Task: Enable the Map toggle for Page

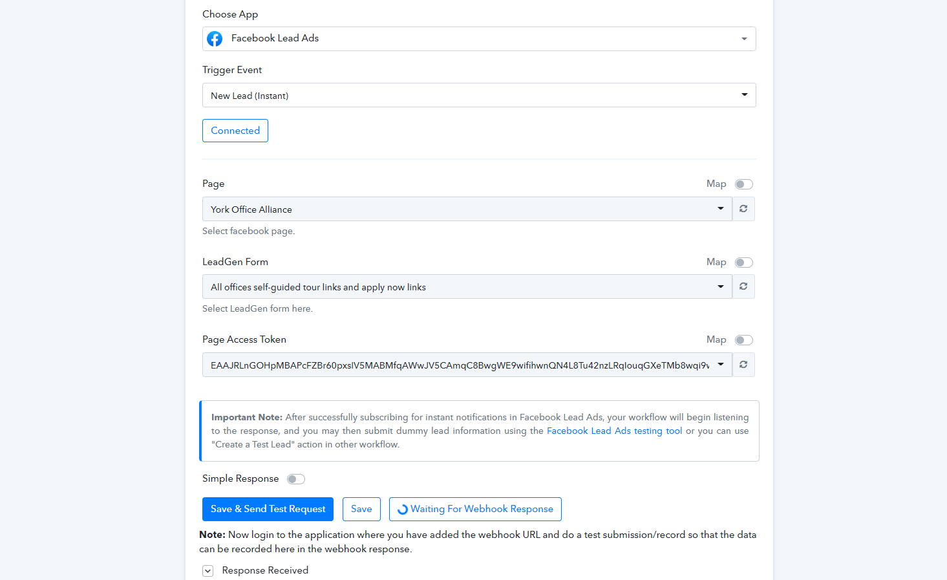Action: click(x=744, y=184)
